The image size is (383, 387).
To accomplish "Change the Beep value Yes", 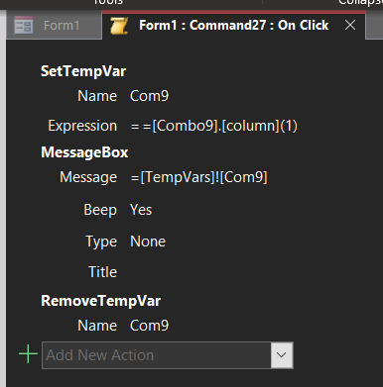I will tap(141, 210).
